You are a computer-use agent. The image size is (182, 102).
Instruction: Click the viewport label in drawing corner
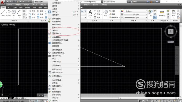tap(8, 25)
